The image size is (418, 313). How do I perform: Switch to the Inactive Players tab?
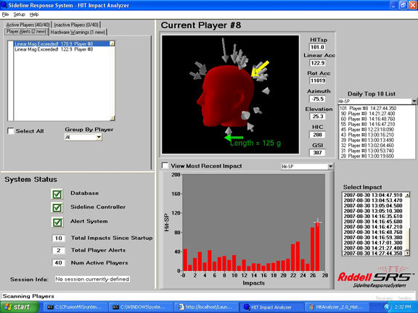point(76,25)
